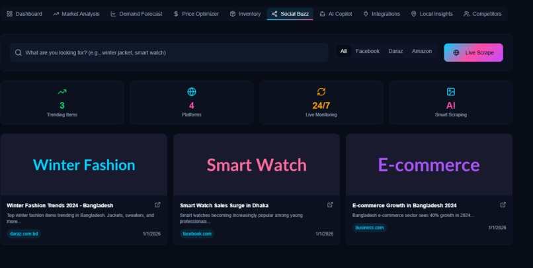Filter results by Amazon
The height and width of the screenshot is (268, 533).
tap(422, 52)
